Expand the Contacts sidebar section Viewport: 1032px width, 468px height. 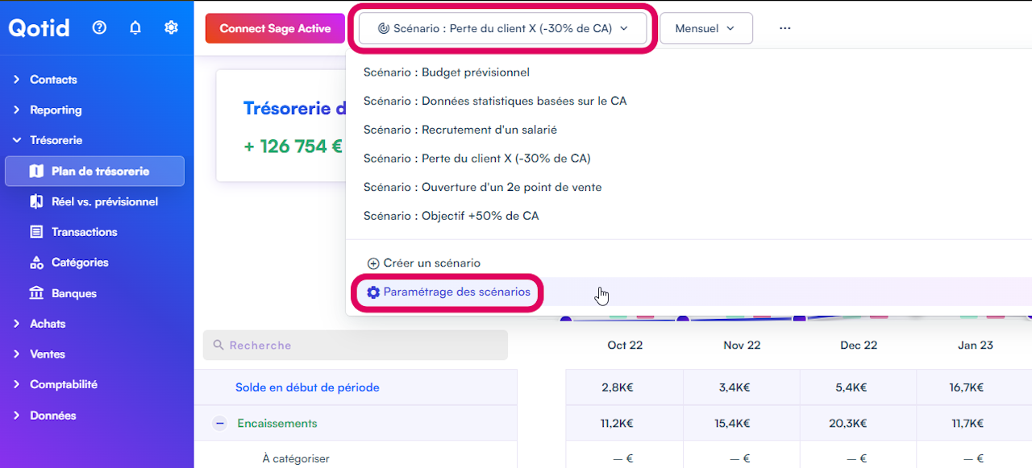click(17, 80)
